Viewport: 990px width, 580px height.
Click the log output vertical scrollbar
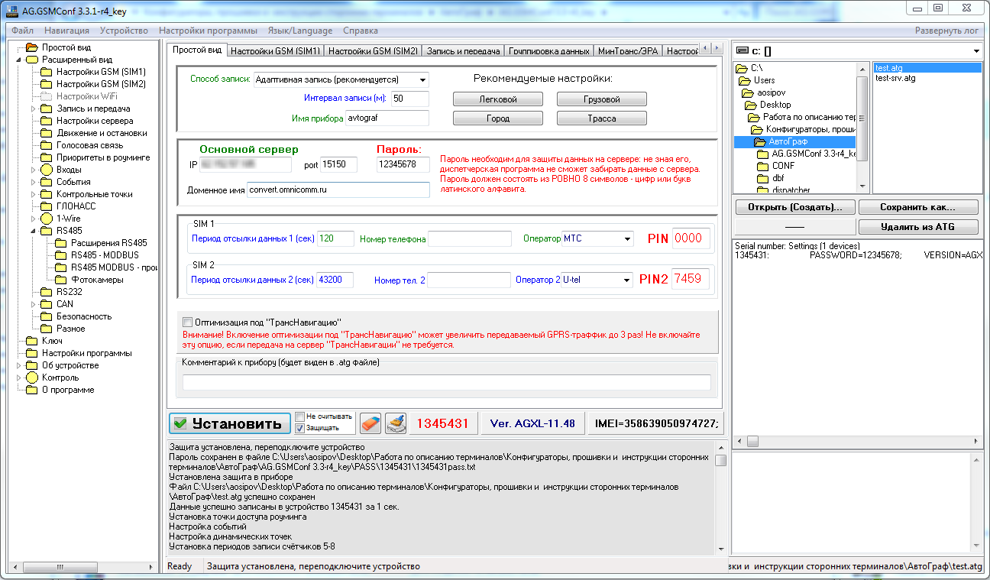720,497
